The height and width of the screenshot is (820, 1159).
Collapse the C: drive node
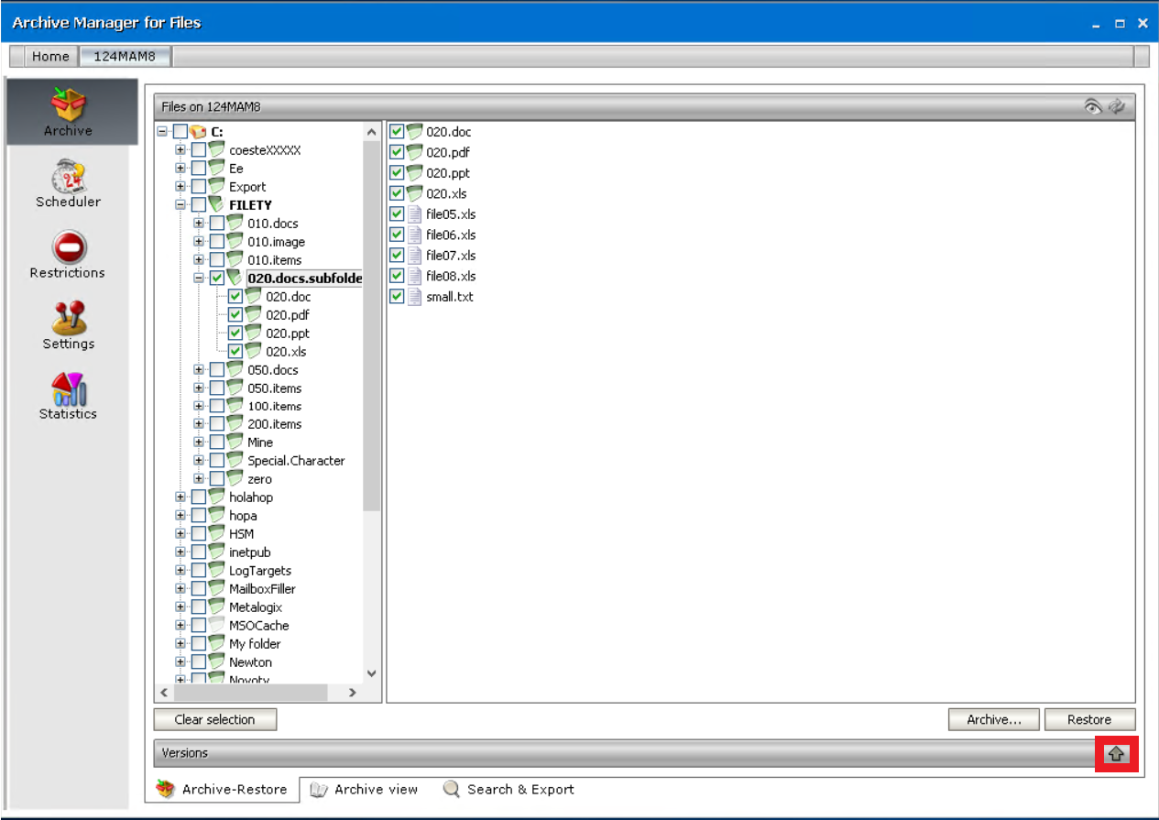(162, 132)
